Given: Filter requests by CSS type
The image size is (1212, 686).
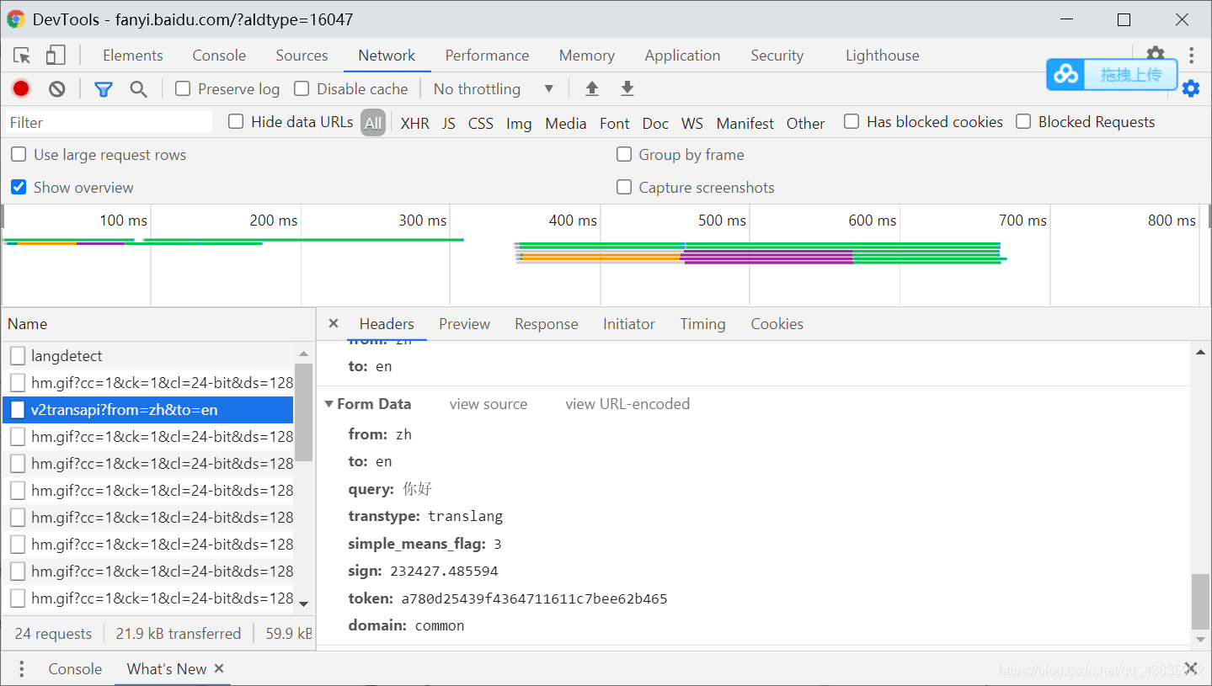Looking at the screenshot, I should pyautogui.click(x=480, y=123).
